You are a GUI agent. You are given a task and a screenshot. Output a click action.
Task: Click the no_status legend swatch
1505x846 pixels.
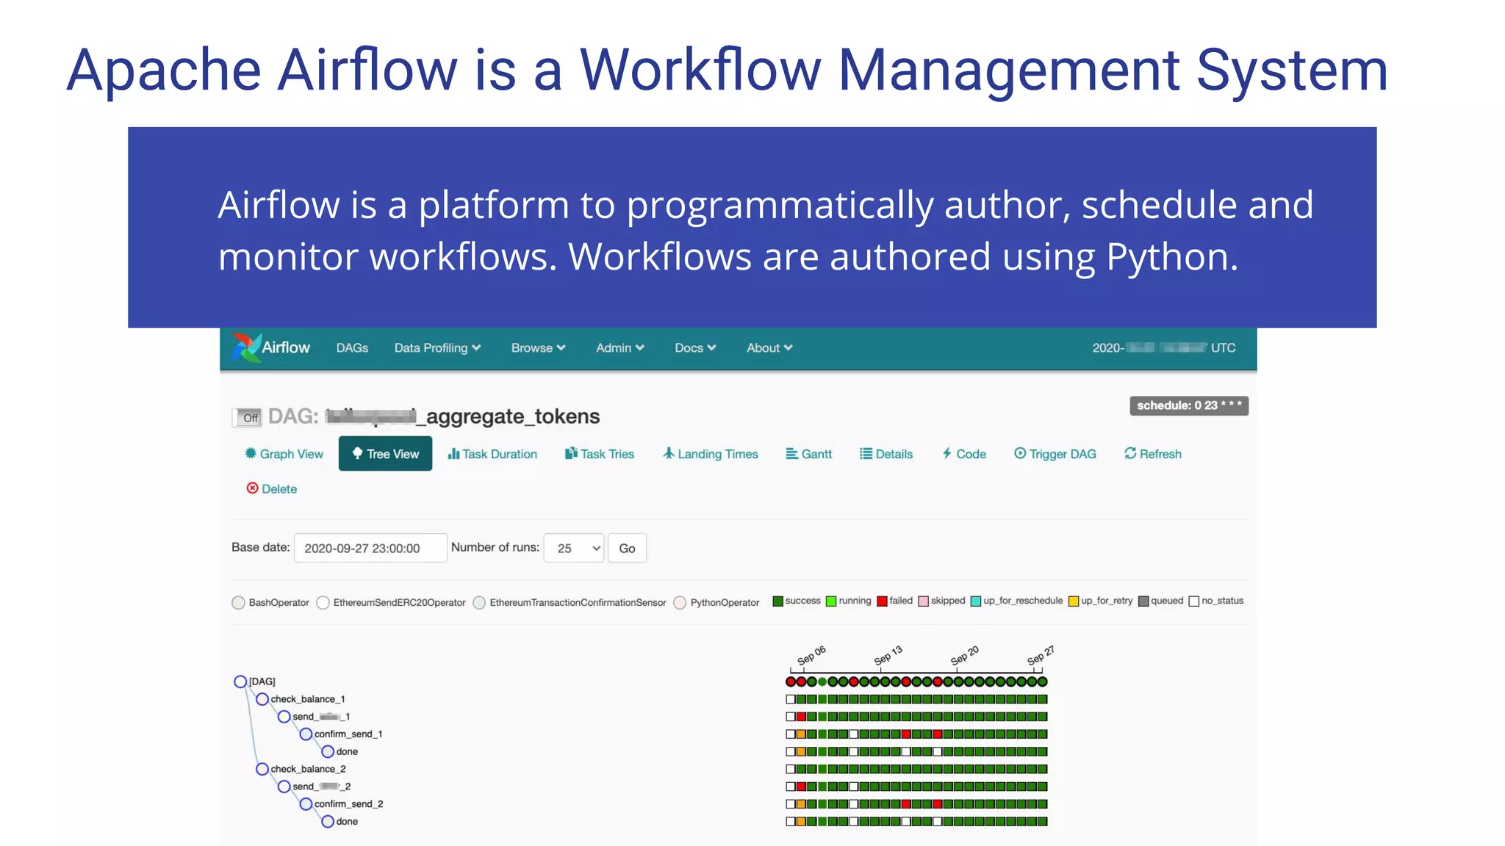1194,601
